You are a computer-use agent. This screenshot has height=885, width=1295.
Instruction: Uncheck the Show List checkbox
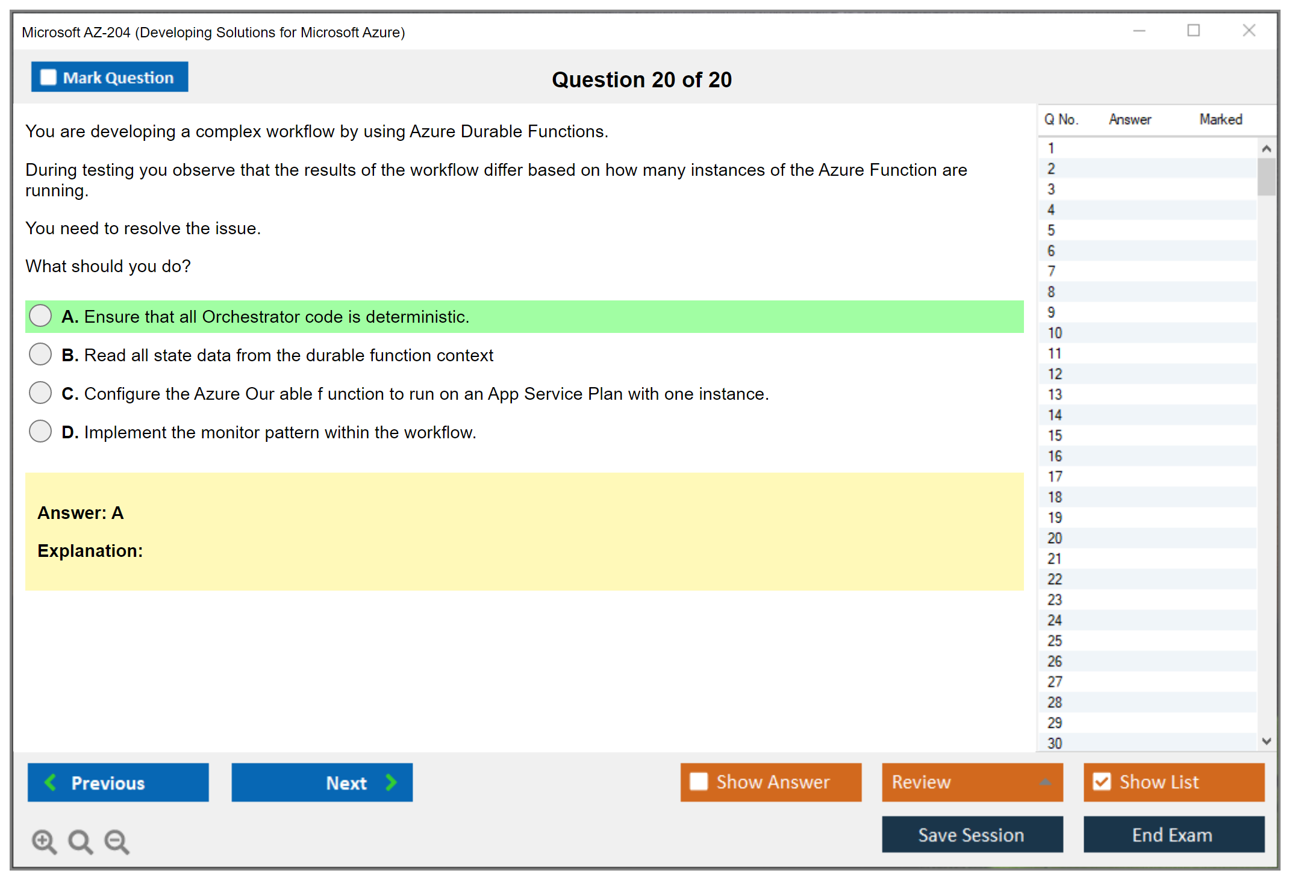point(1102,781)
